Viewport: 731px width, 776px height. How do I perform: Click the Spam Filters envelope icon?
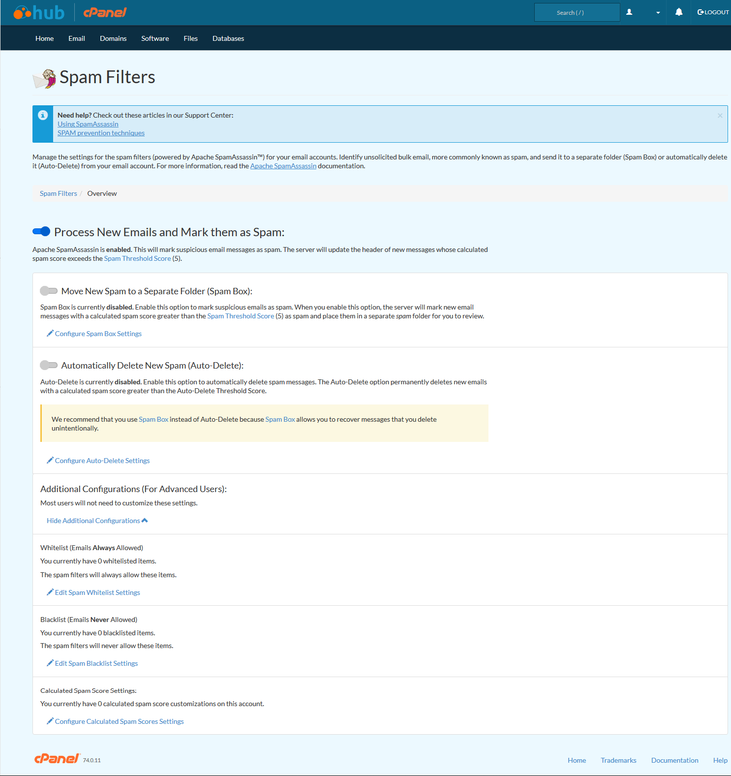[44, 79]
